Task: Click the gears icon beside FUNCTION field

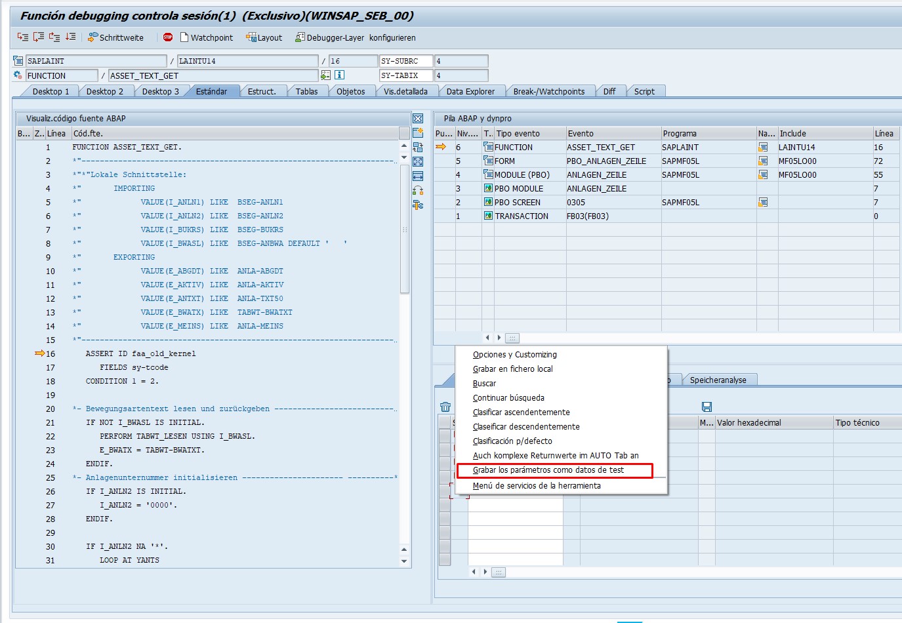Action: (18, 75)
